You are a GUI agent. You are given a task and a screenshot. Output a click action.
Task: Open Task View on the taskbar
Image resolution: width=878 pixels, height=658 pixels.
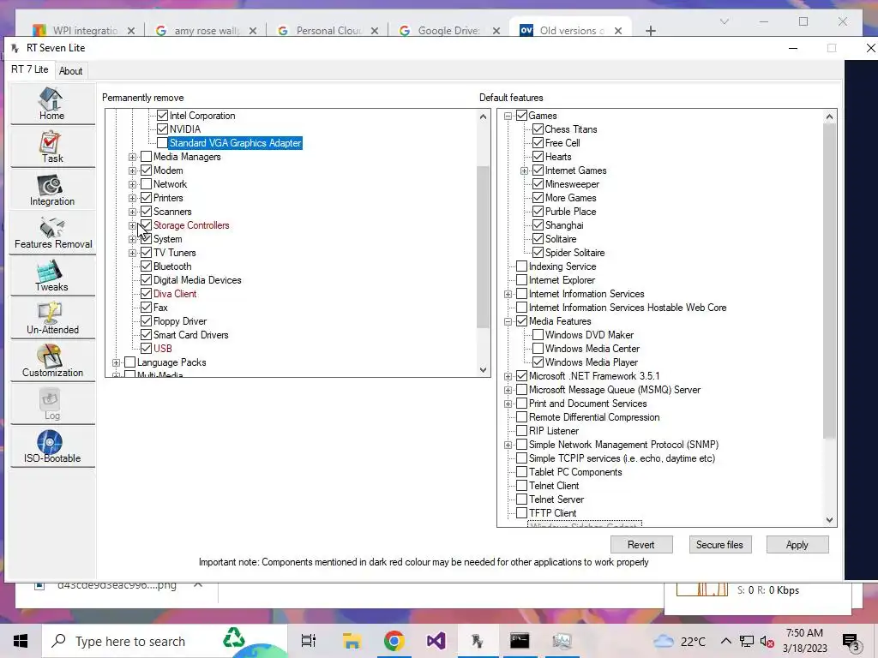309,641
